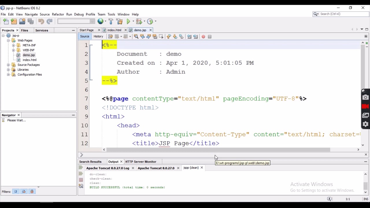
Task: Find previous occurrence icon
Action: pos(143,36)
